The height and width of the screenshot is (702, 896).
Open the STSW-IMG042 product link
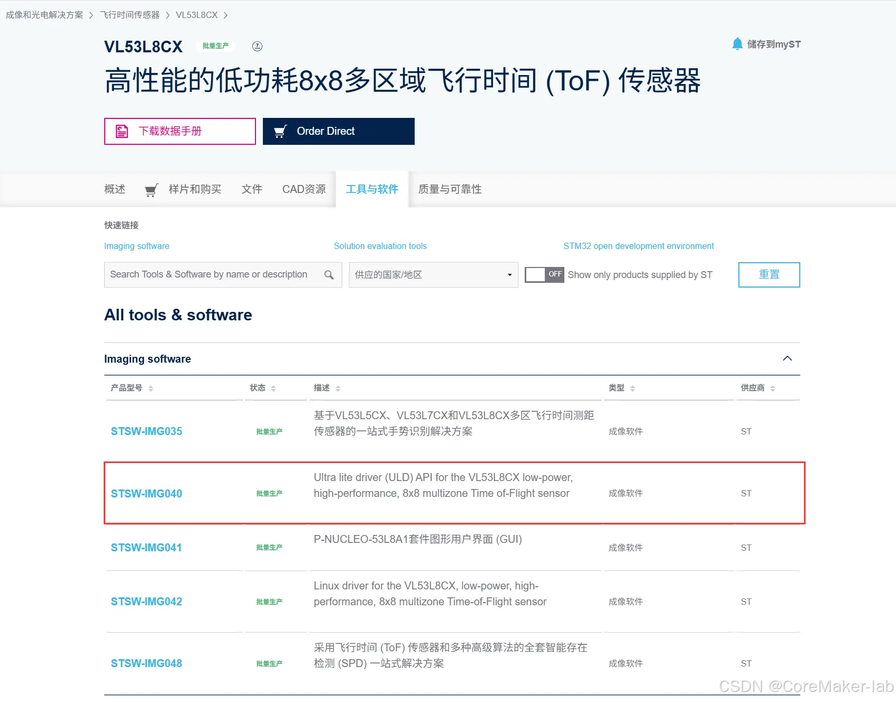(x=147, y=602)
